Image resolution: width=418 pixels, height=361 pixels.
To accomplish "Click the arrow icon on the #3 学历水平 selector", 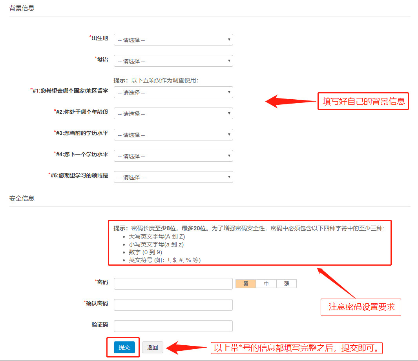I will click(x=228, y=135).
